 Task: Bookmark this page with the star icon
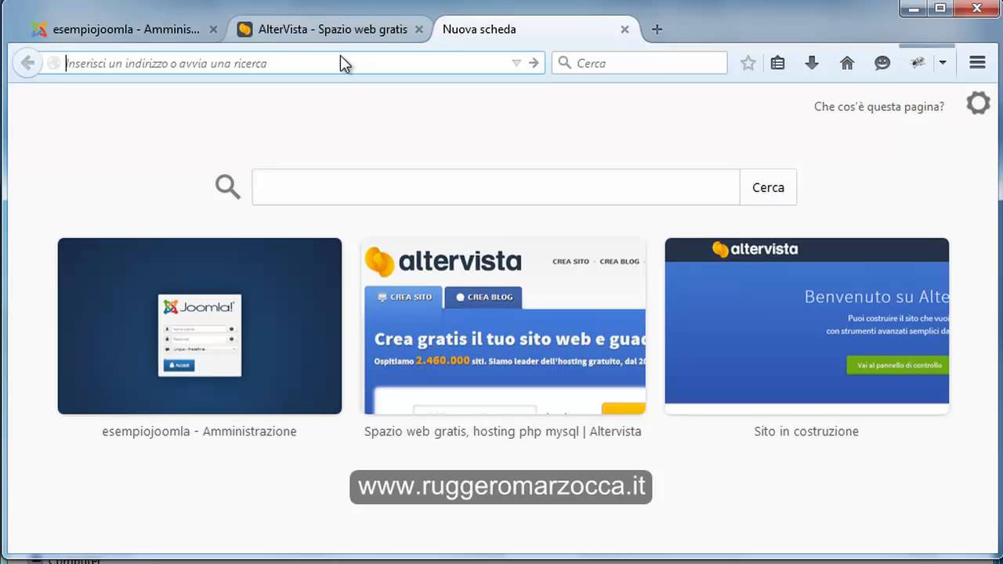click(748, 63)
